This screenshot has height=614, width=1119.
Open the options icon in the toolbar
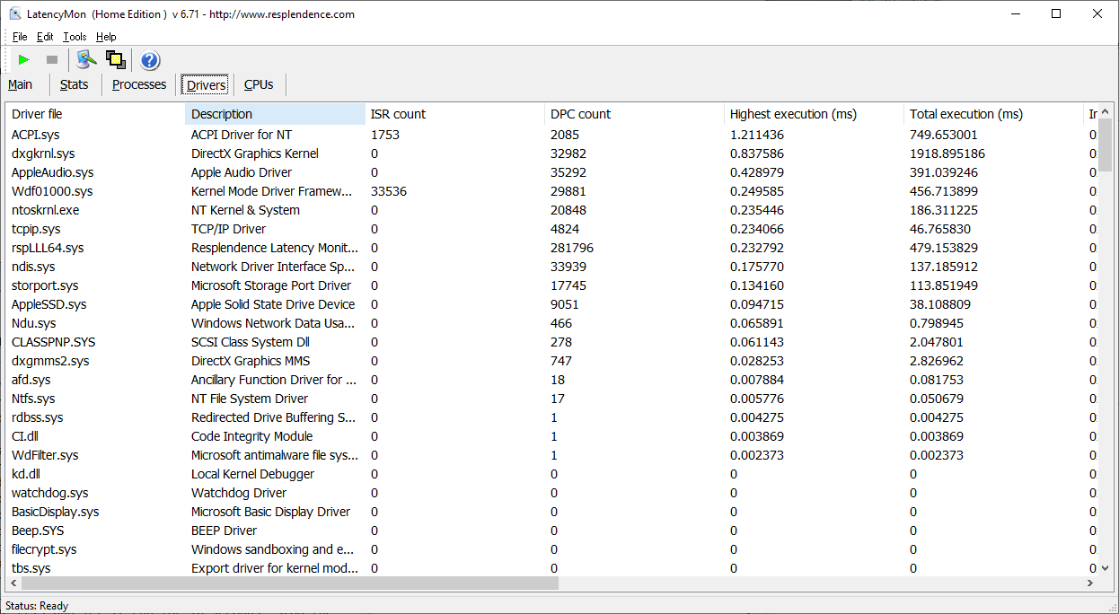tap(86, 60)
